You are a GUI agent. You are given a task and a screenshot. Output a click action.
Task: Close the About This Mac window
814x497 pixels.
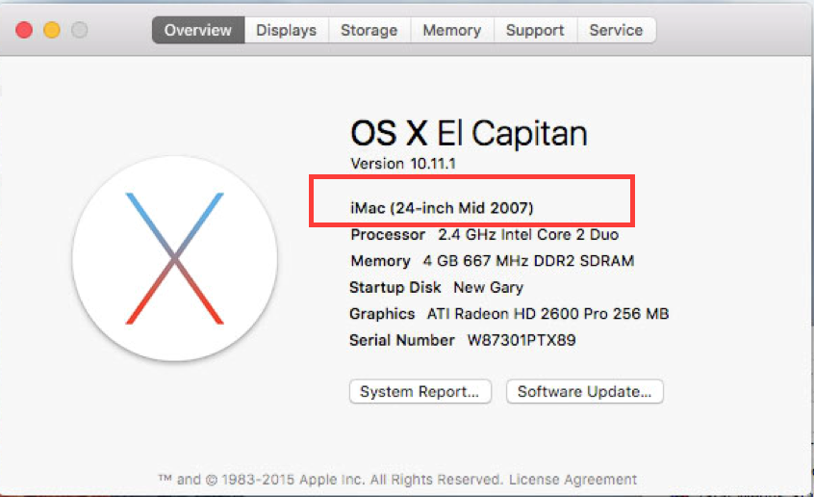[25, 30]
